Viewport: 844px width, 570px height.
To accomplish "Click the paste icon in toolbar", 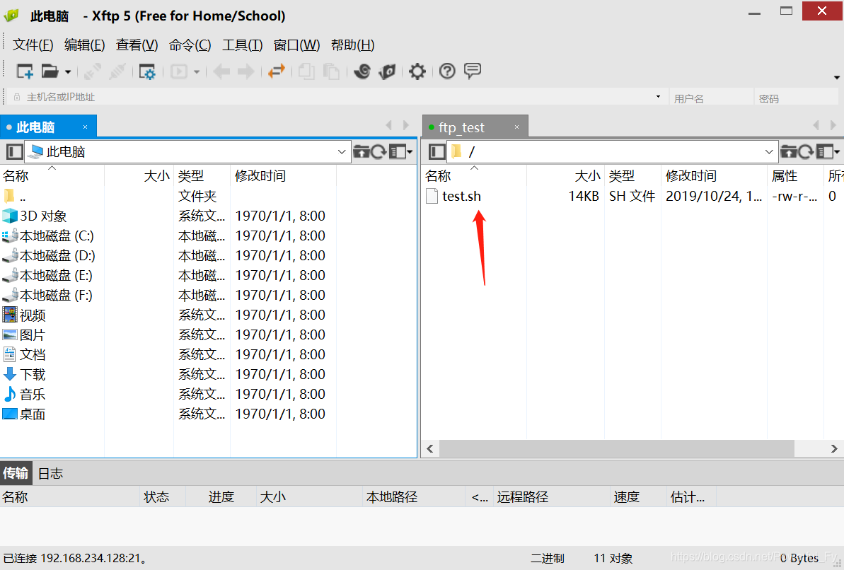I will point(331,71).
